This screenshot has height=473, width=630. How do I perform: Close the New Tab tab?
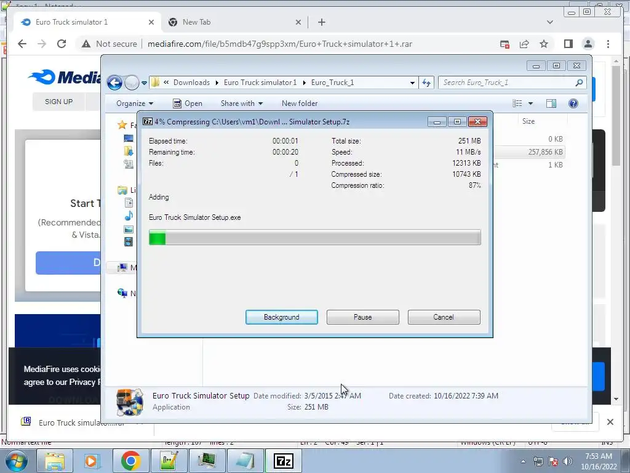coord(298,22)
